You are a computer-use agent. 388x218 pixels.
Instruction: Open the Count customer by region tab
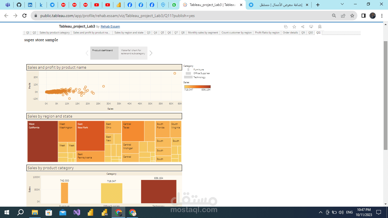[237, 33]
